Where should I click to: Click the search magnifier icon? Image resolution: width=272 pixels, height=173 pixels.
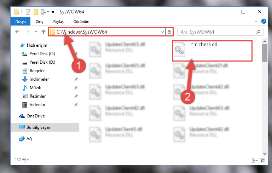pos(258,32)
